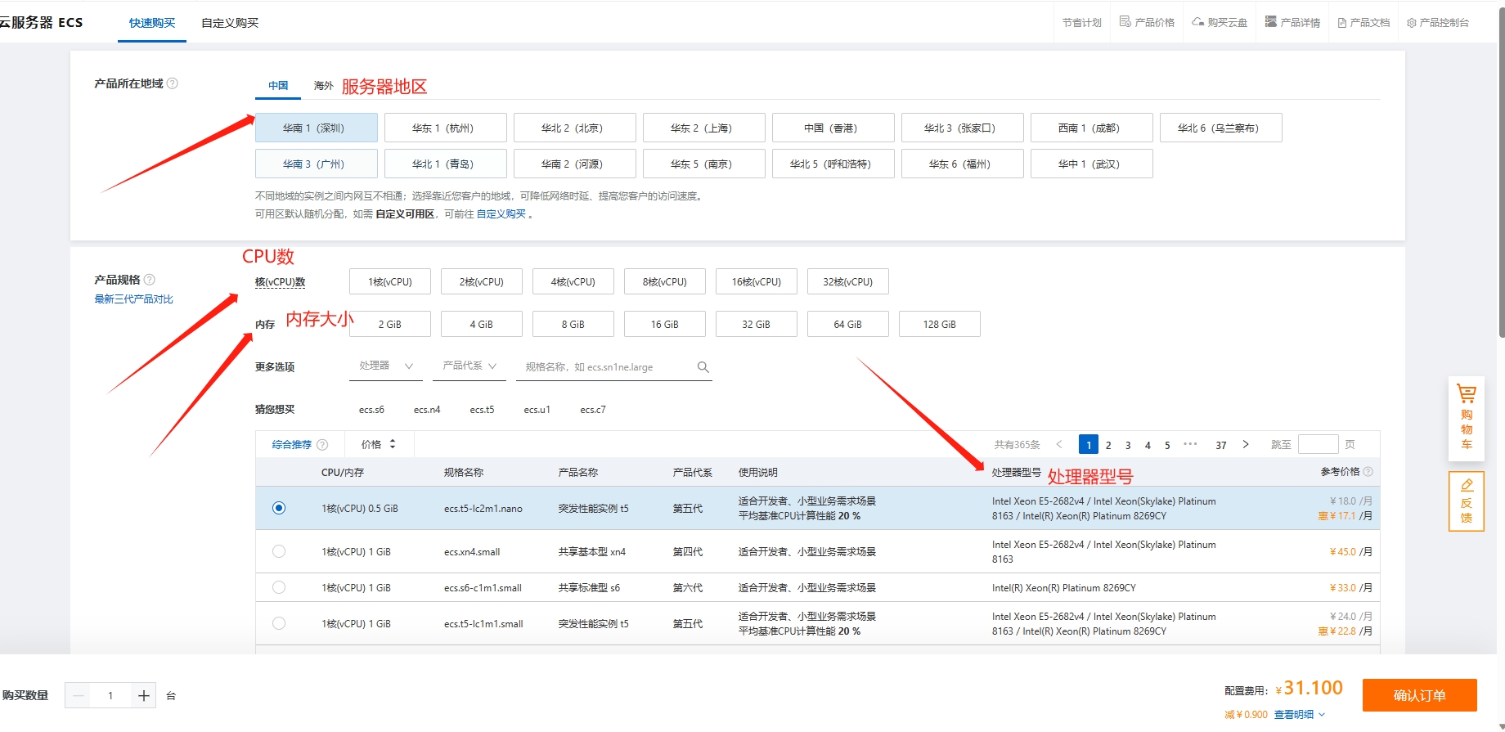Select the ecs.t5-lc1m1.small radio button
The height and width of the screenshot is (732, 1505).
[x=279, y=623]
